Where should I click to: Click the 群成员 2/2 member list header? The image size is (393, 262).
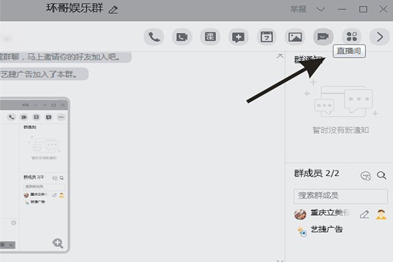pyautogui.click(x=316, y=173)
